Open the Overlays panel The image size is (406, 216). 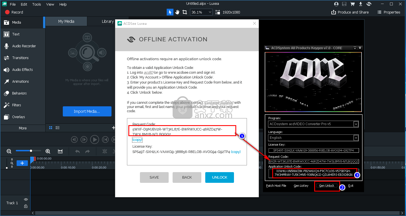[x=23, y=117]
